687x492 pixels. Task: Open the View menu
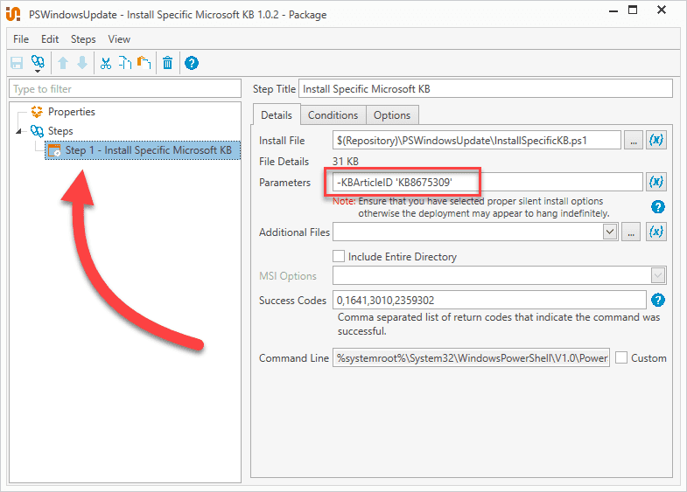(x=119, y=39)
